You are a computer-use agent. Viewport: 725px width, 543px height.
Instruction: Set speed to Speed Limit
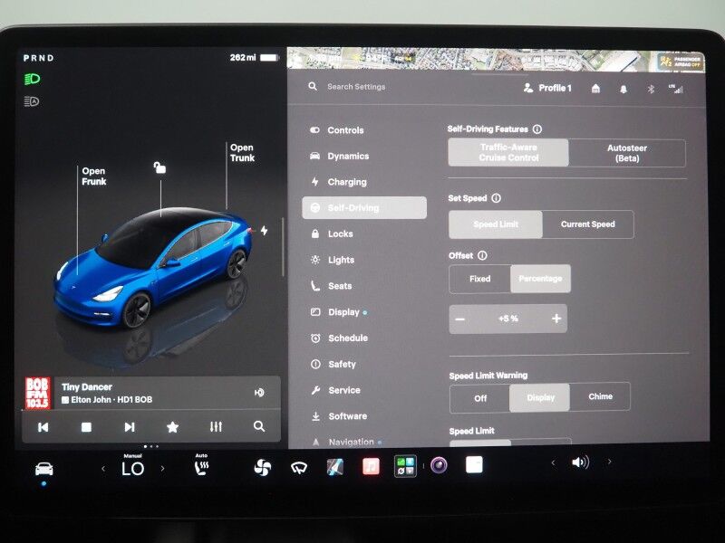pos(496,224)
